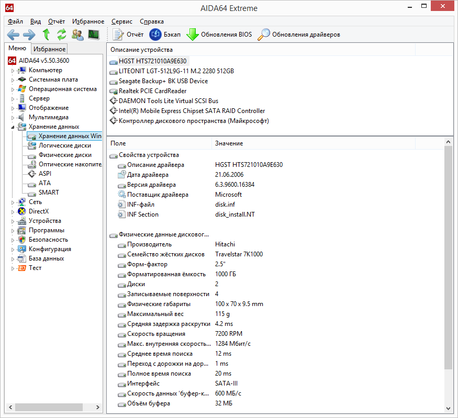Select Контроллер дискового пространства (Майкрософт)
Screen dimensions: 458x418
194,120
